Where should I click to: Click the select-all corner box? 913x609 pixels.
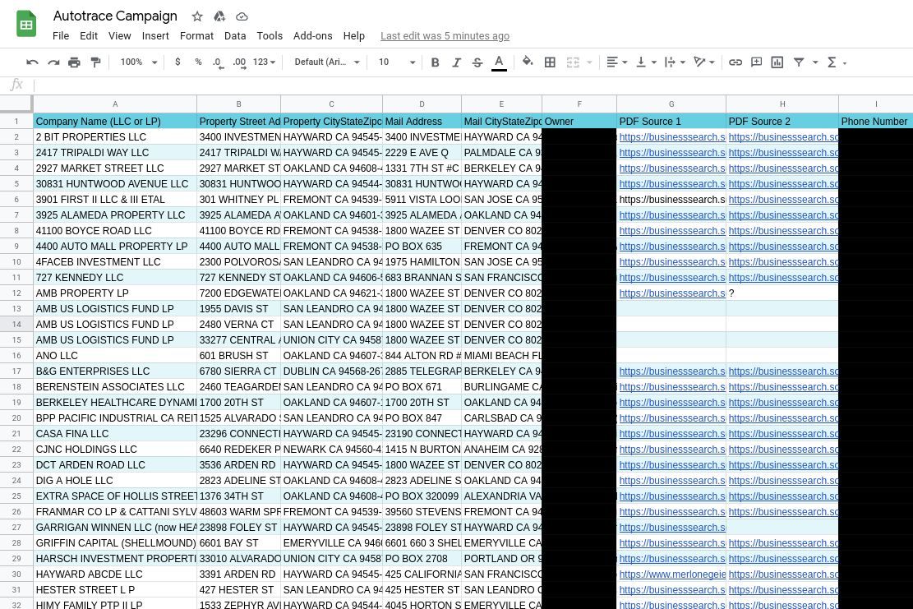click(16, 104)
